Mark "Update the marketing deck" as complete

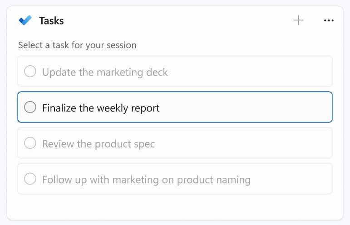click(x=30, y=72)
